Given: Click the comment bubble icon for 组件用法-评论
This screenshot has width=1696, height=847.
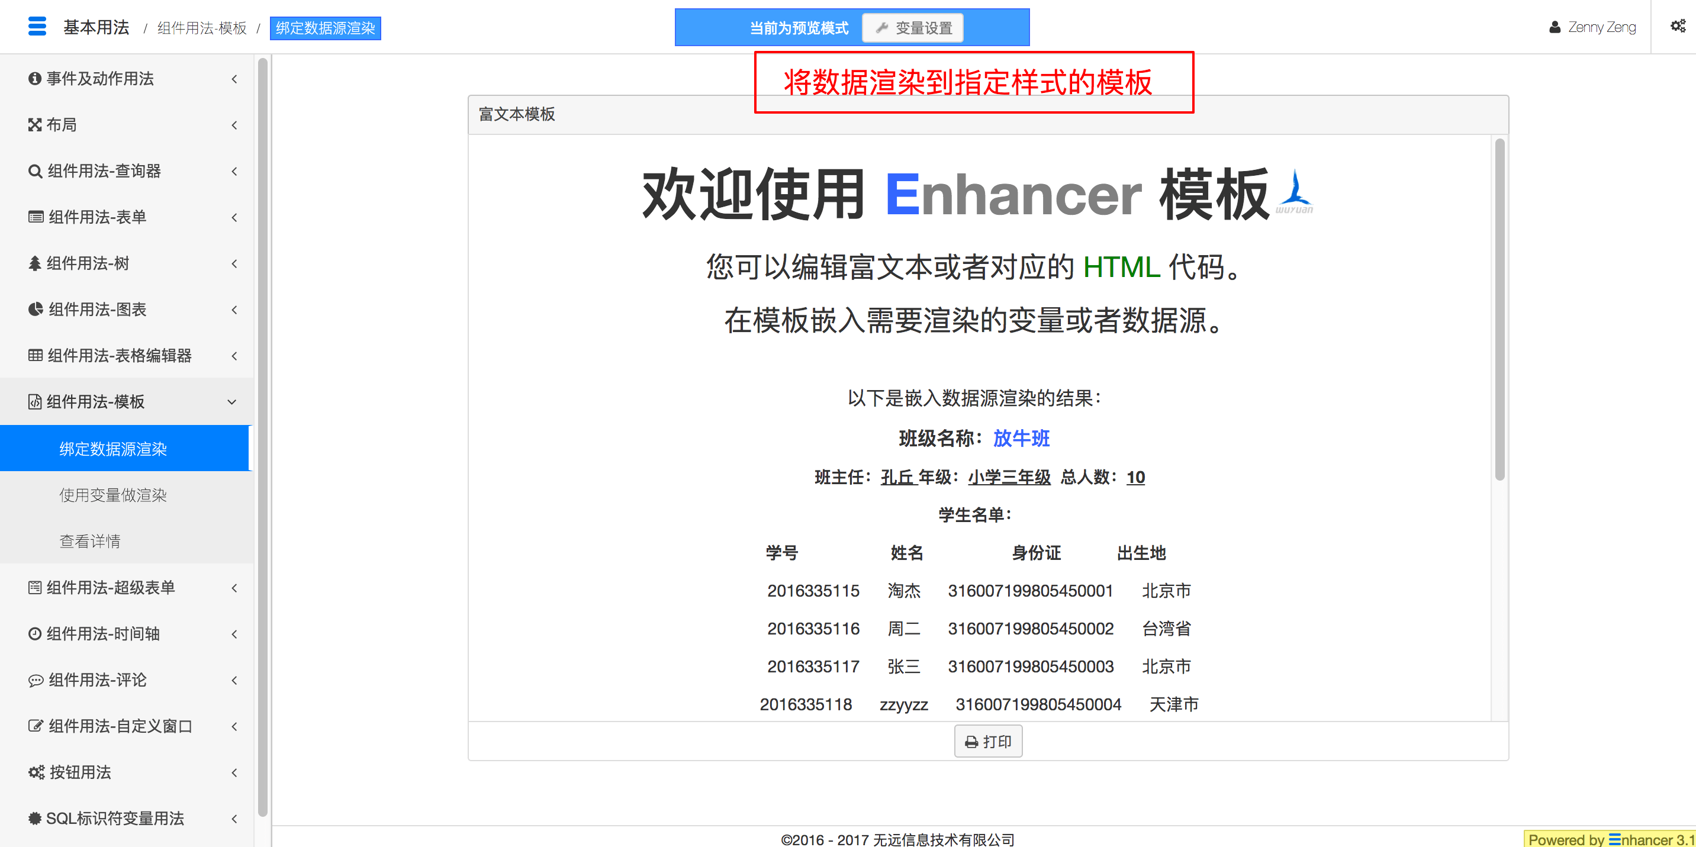Looking at the screenshot, I should 35,681.
